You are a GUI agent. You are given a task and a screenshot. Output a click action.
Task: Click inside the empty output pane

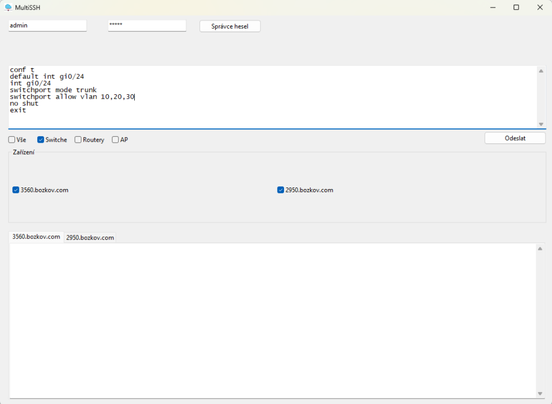[273, 321]
